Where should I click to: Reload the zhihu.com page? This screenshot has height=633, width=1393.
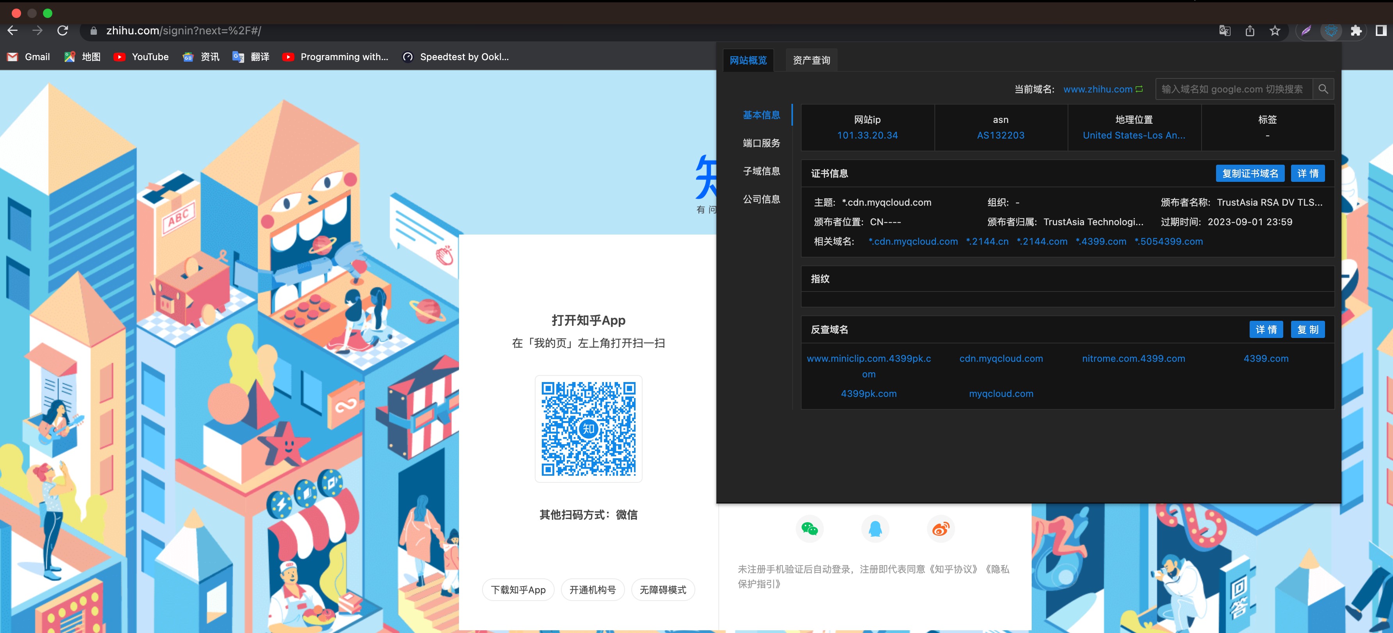pos(63,31)
